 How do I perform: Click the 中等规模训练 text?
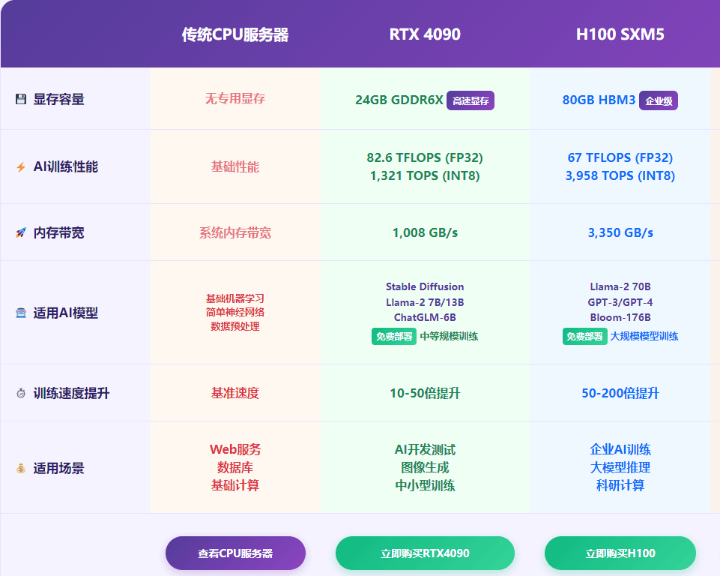coord(449,336)
